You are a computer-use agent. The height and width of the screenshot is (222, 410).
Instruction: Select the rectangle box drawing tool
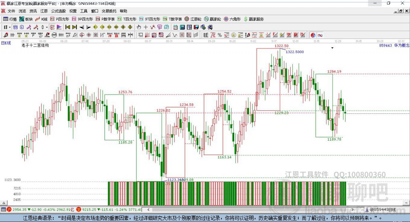[x=141, y=35]
